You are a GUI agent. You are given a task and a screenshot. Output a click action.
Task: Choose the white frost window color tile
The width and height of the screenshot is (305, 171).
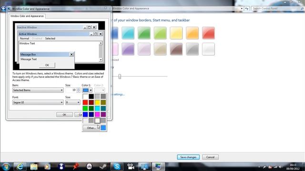[208, 49]
